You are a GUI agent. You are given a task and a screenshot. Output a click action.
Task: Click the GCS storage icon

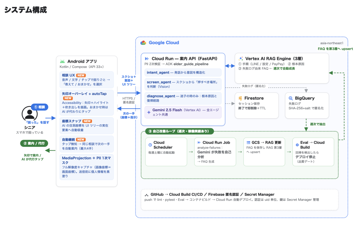[x=249, y=142]
